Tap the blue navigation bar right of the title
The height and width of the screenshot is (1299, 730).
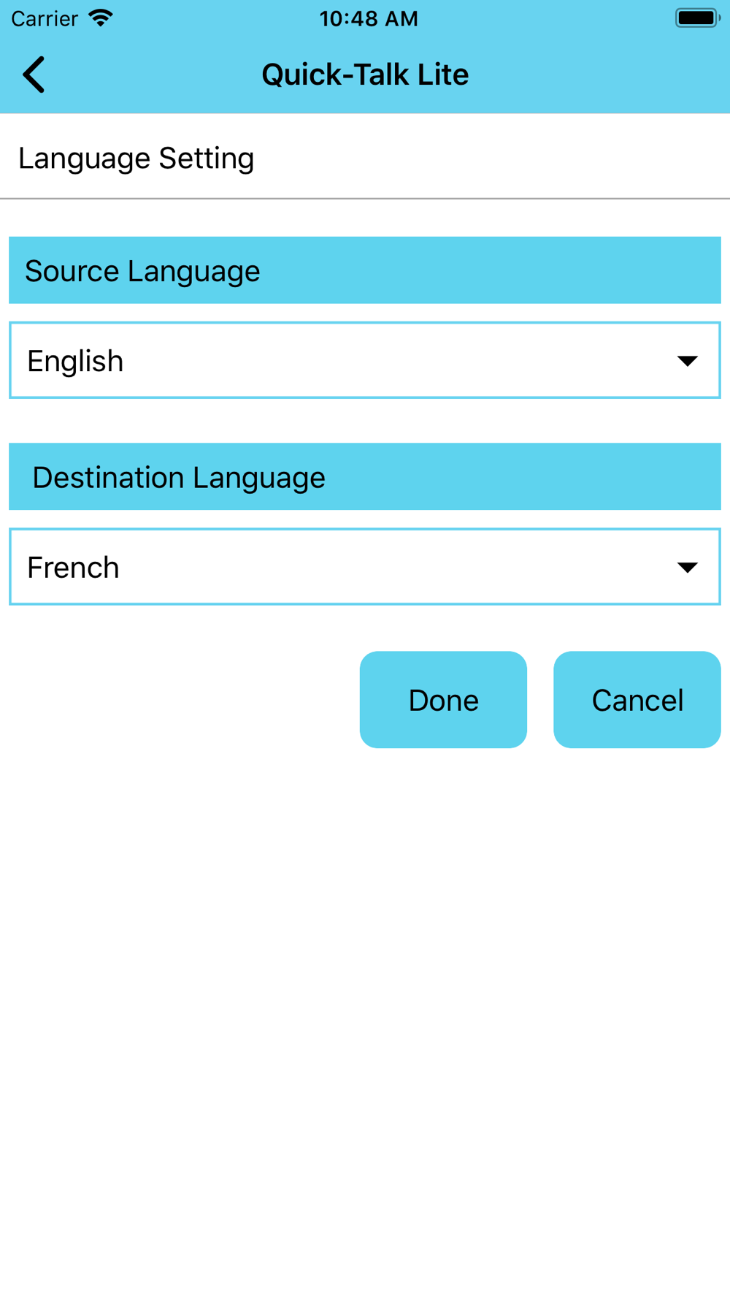pos(599,75)
